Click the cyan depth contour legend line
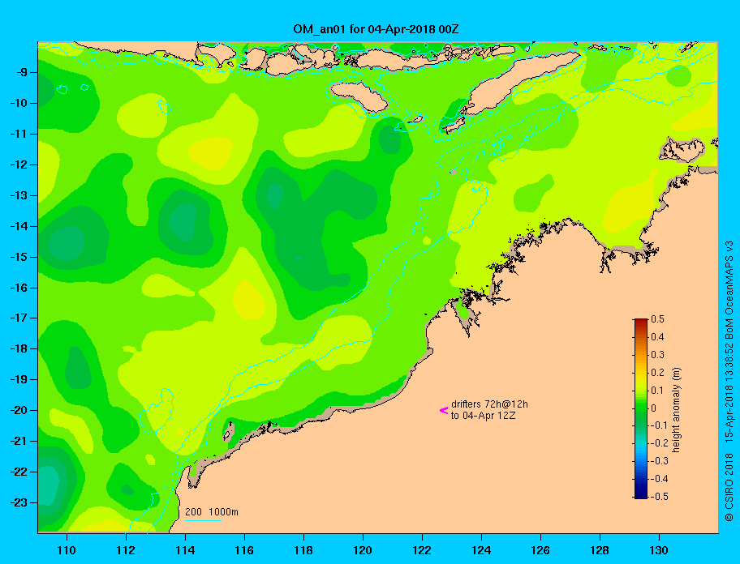Screen dimensions: 740x564 tap(203, 520)
